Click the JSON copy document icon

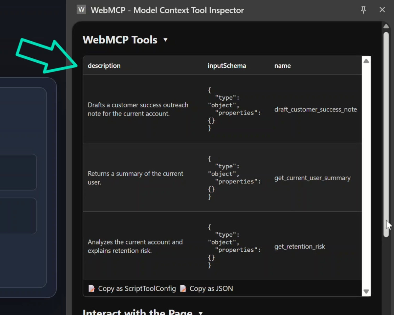coord(183,289)
